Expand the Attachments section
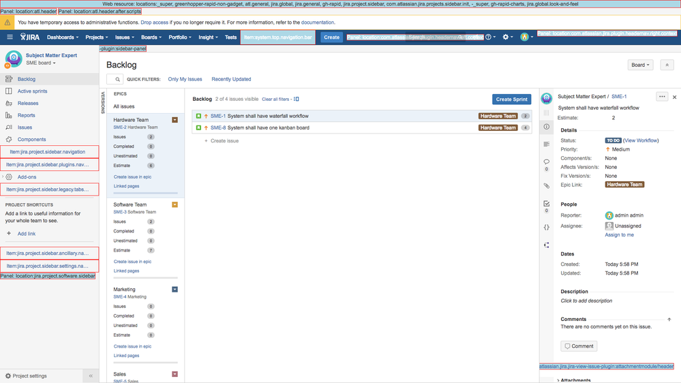This screenshot has width=681, height=383. [x=575, y=380]
